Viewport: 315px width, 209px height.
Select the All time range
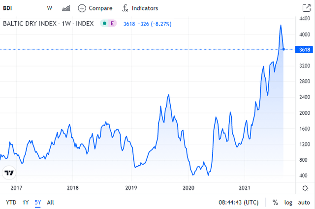pos(50,202)
